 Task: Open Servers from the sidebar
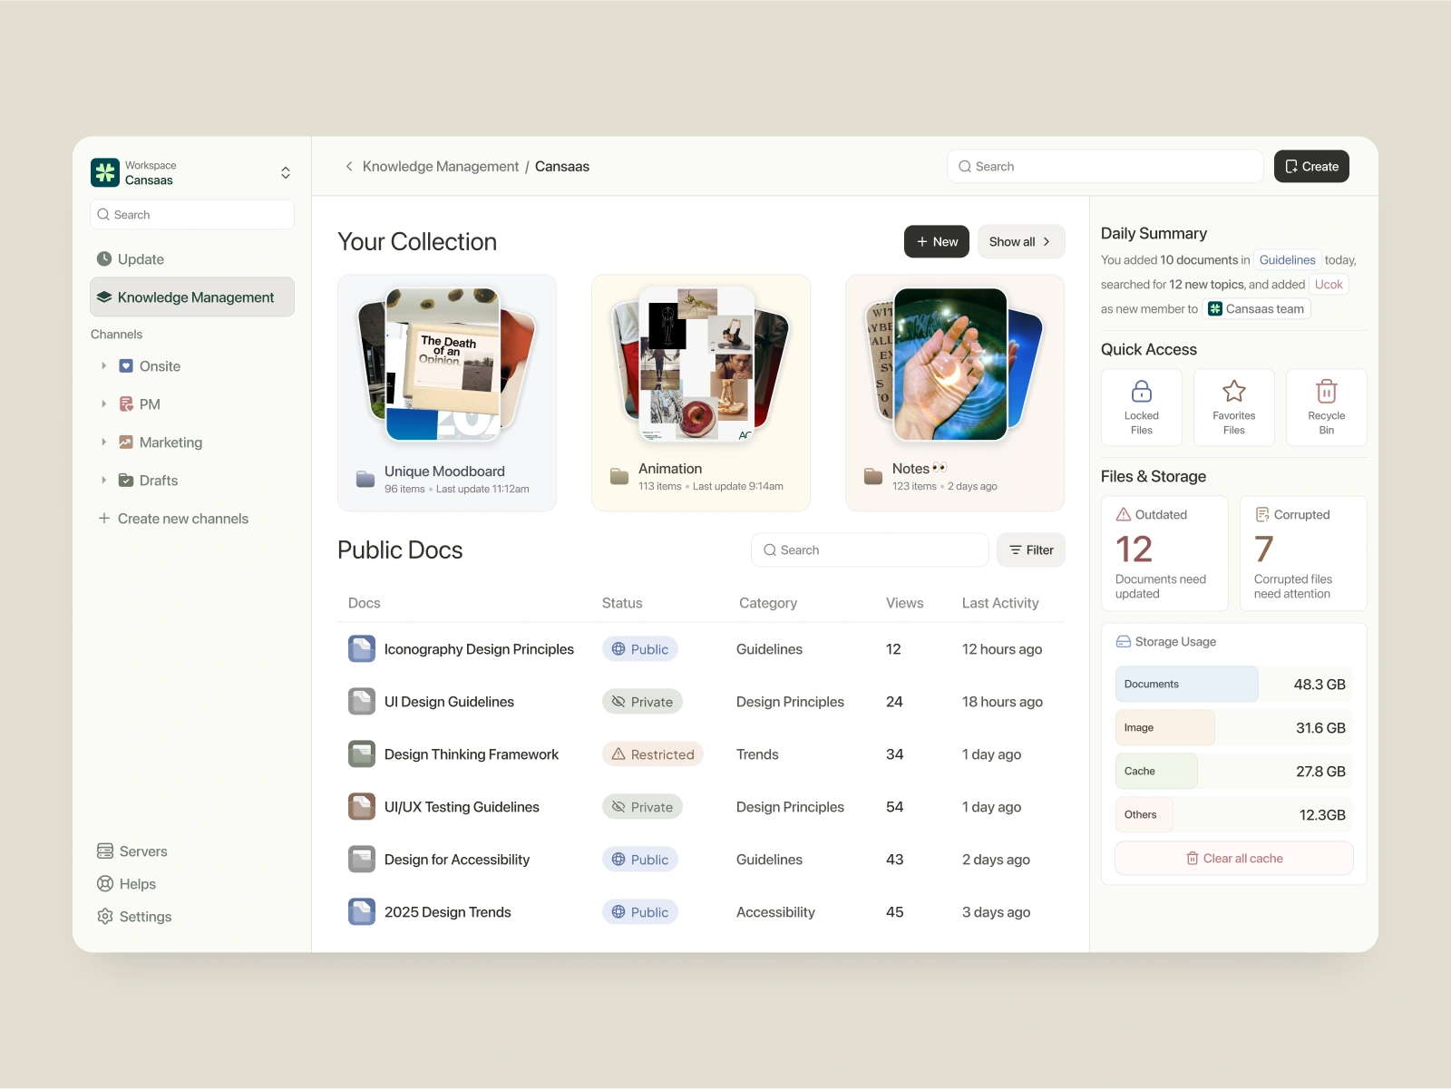(132, 851)
